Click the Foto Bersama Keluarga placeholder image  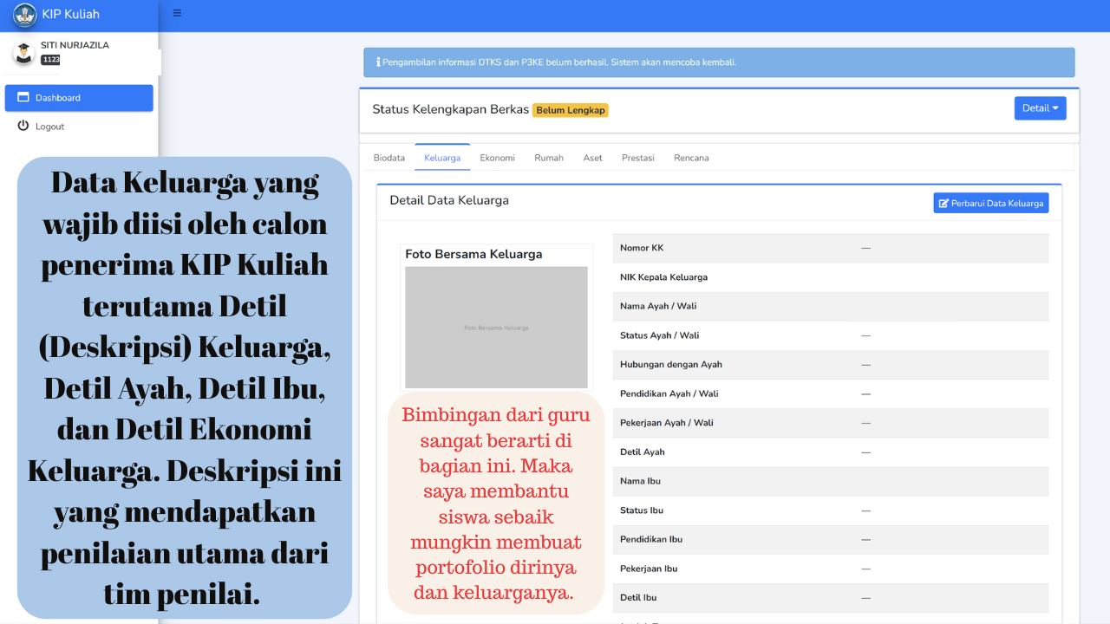tap(496, 327)
